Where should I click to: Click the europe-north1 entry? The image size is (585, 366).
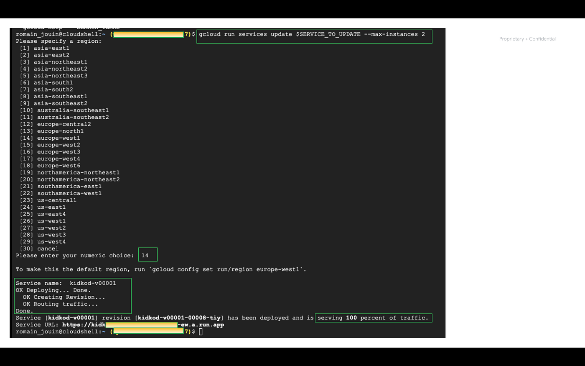tap(52, 131)
